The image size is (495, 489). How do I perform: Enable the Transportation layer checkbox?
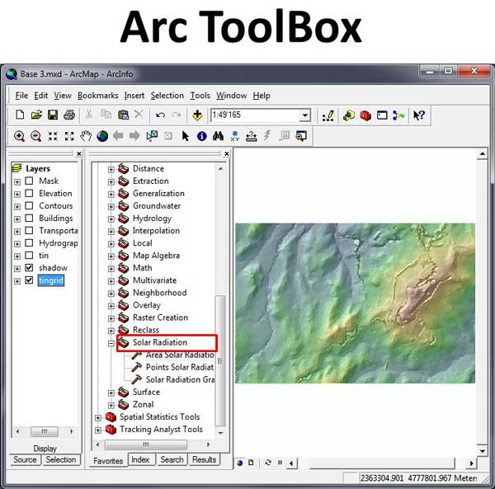click(x=29, y=230)
